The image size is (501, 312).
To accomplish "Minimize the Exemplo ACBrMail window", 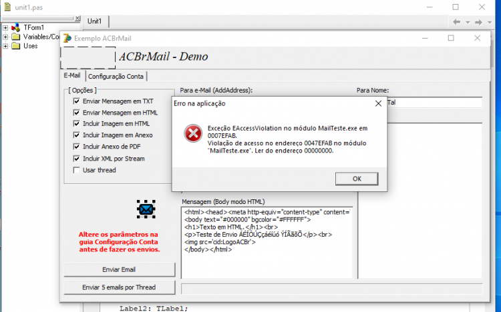I will coord(425,38).
